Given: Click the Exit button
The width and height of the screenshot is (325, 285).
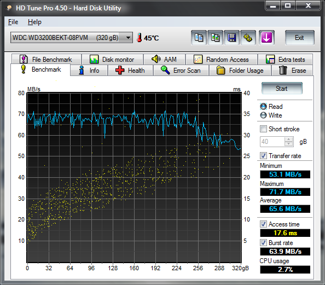Looking at the screenshot, I should click(299, 38).
